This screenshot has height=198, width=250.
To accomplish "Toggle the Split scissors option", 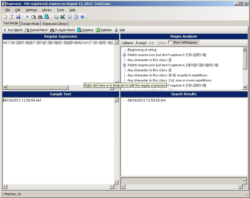I will [117, 30].
